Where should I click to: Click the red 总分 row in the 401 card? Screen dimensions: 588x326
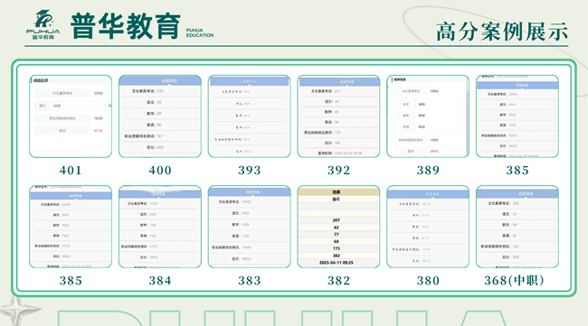(70, 131)
